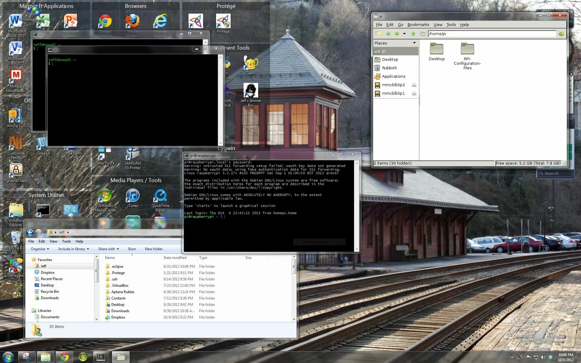This screenshot has height=363, width=581.
Task: Click the /home/pi location path field
Action: click(x=491, y=34)
